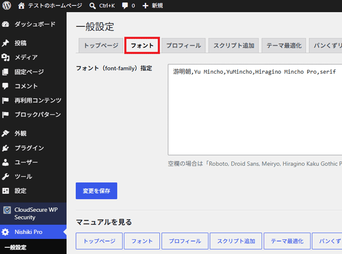Click the メディア icon in sidebar
This screenshot has width=342, height=254.
point(5,57)
